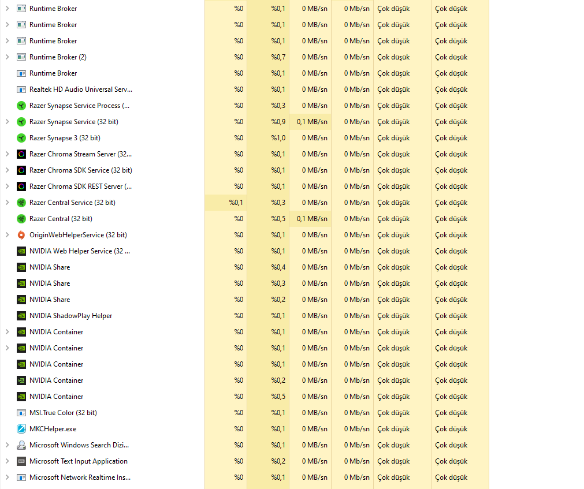Select 'Razer Synapse Service Process (...' name
This screenshot has height=489, width=584.
click(80, 106)
